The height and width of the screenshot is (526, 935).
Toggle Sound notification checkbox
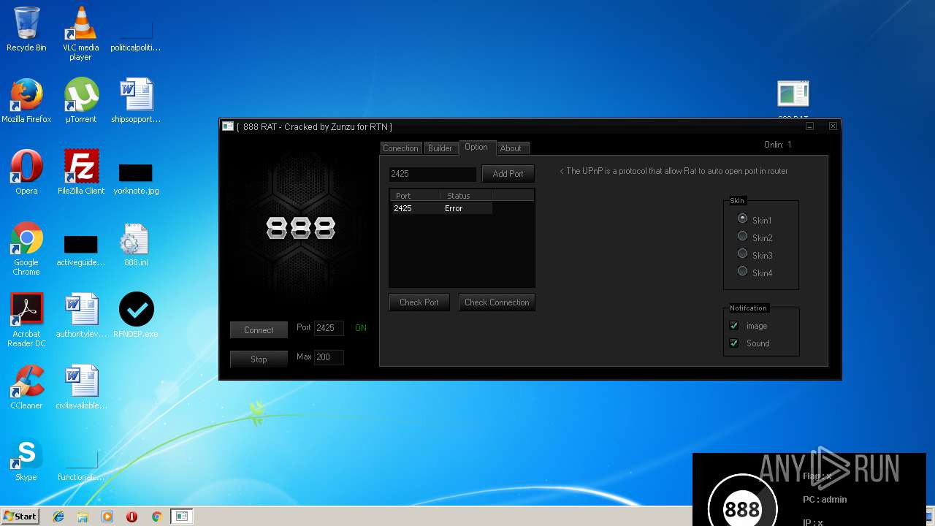click(734, 343)
